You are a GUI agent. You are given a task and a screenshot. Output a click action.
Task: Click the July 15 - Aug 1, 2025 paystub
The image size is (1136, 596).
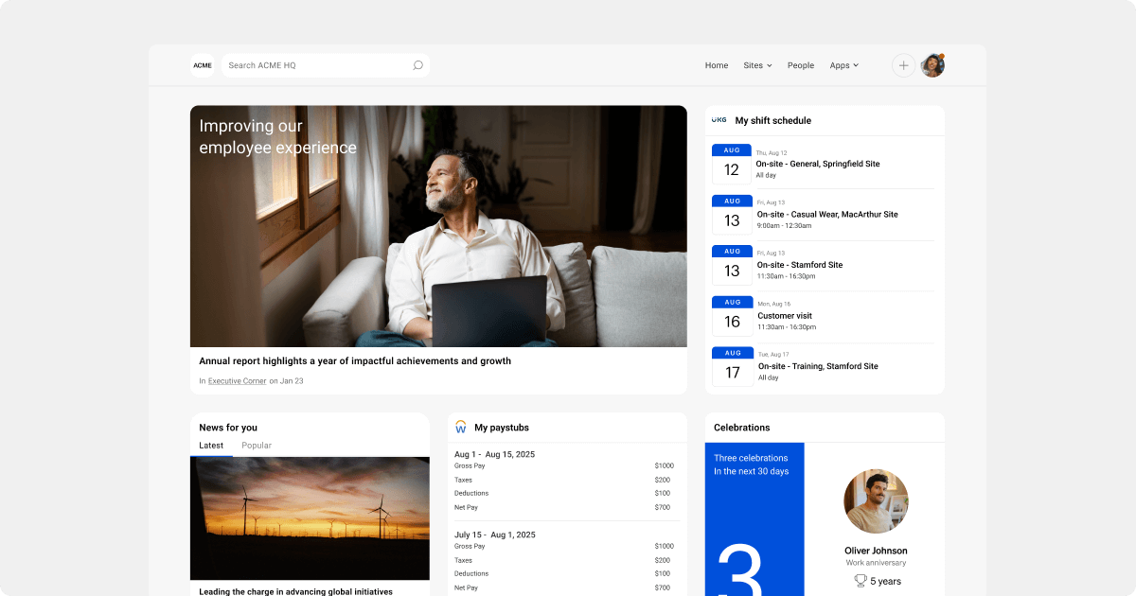point(495,535)
